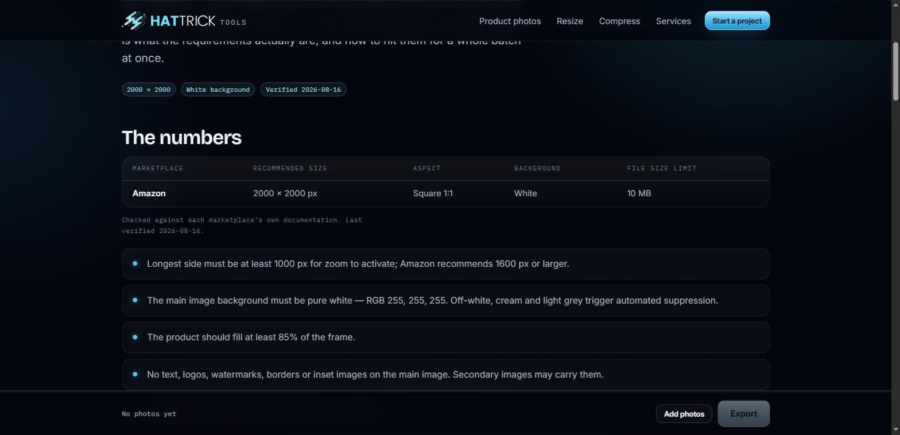Click the Verified 2026-08-16 tag
Image resolution: width=900 pixels, height=435 pixels.
303,90
